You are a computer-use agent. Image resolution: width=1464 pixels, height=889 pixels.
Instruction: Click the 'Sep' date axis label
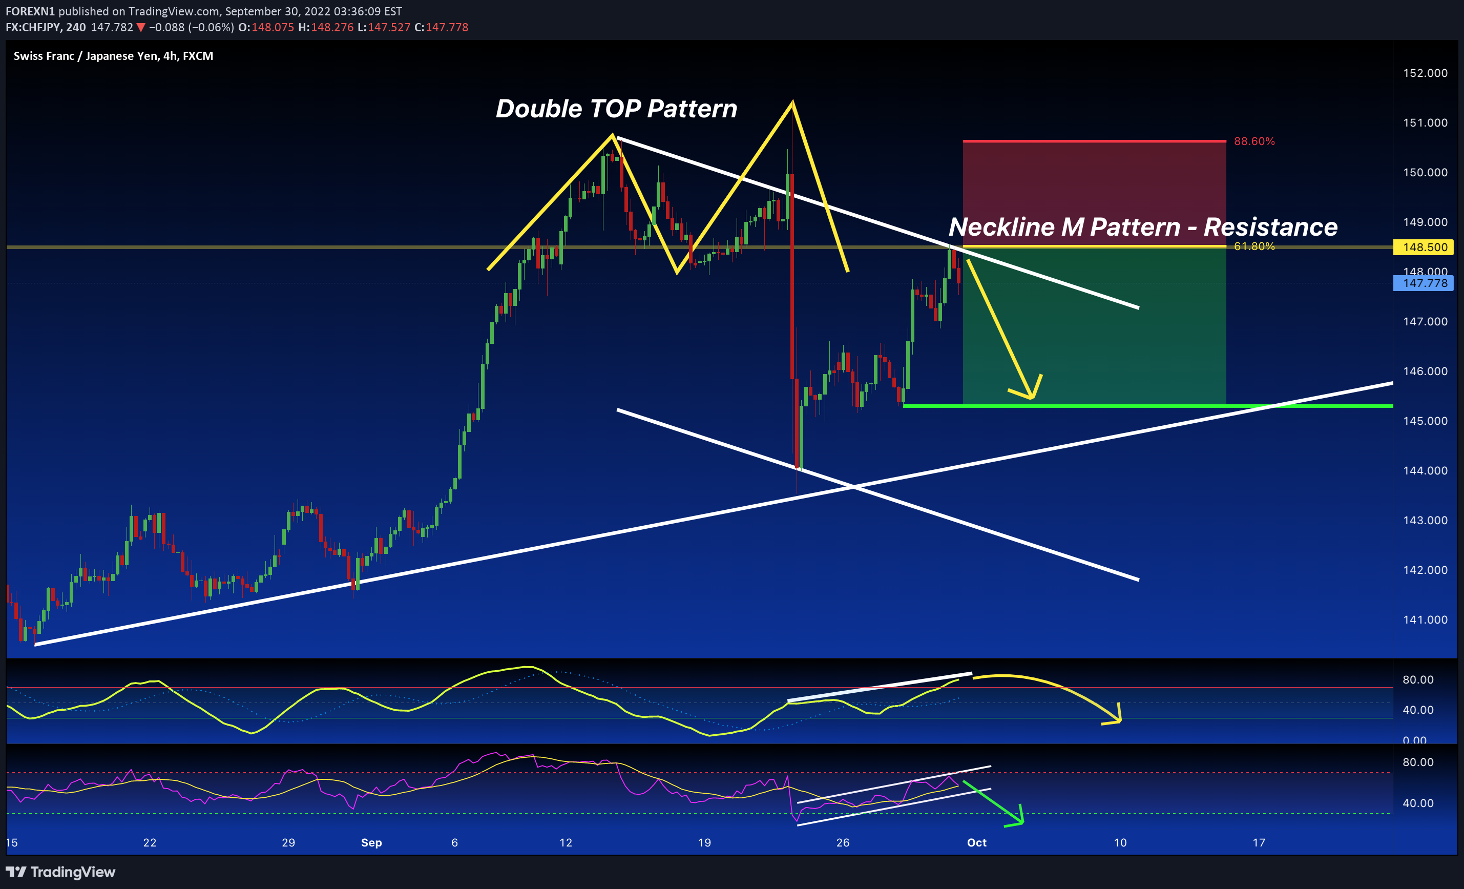pyautogui.click(x=371, y=843)
